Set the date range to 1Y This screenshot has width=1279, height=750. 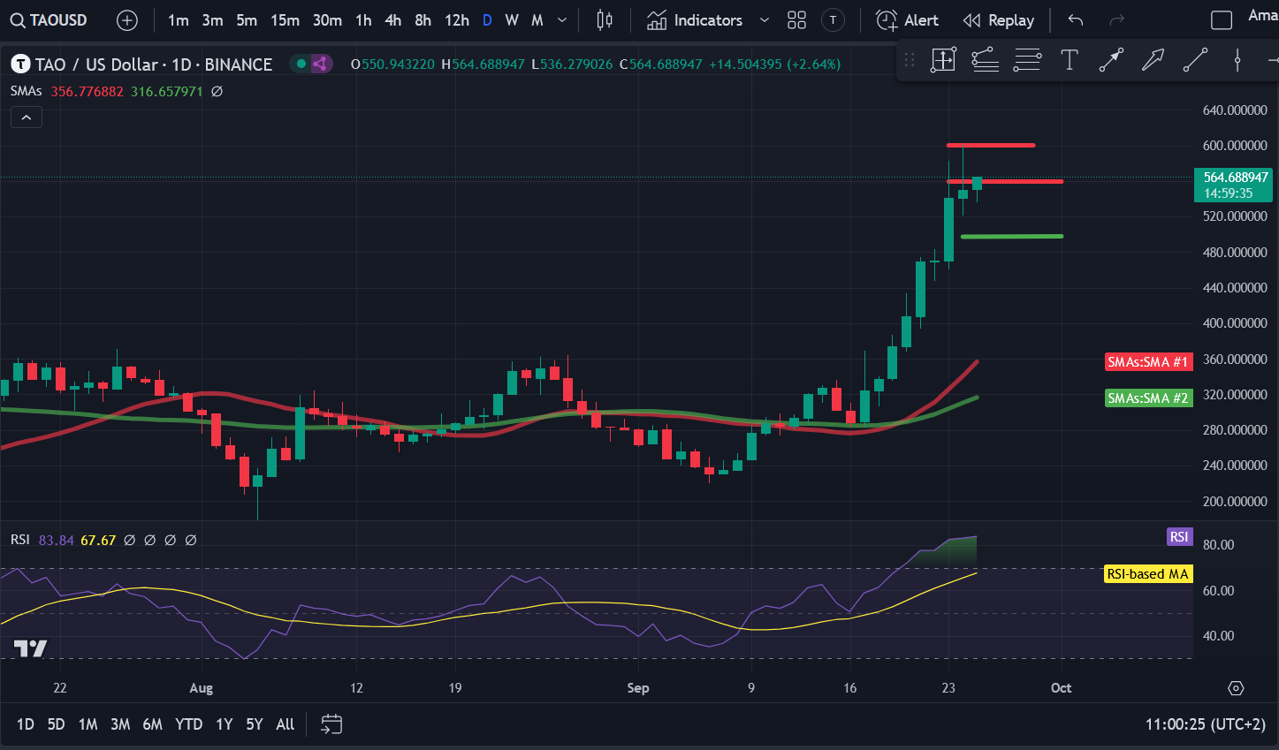pos(225,724)
